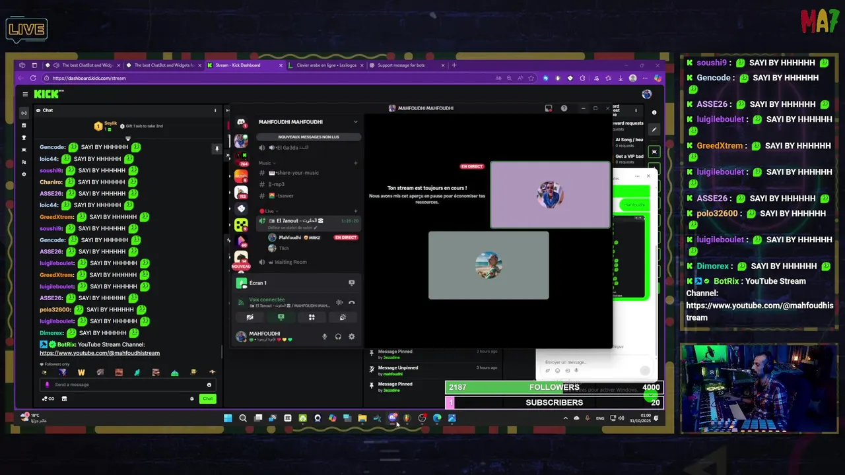Jump to NOUVEAUX MESSAGES NON LUS banner
The width and height of the screenshot is (845, 475).
(x=308, y=137)
